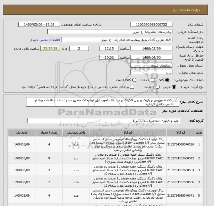Select the متوسط purchase type radio
214x206 pixels.
(x=158, y=87)
